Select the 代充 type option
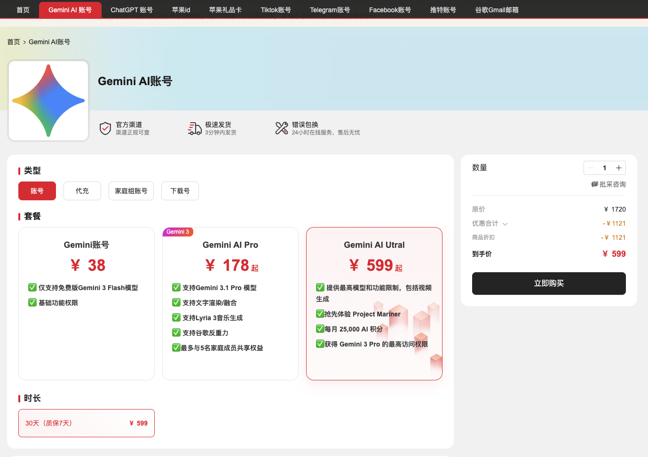 pyautogui.click(x=82, y=191)
